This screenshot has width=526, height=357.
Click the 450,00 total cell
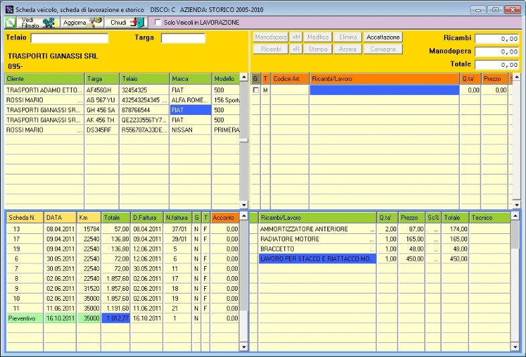455,259
